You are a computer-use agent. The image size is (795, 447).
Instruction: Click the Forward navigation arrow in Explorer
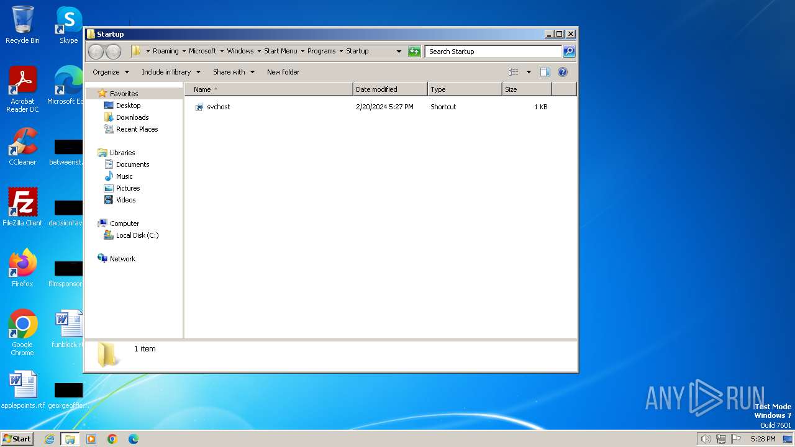pos(113,52)
